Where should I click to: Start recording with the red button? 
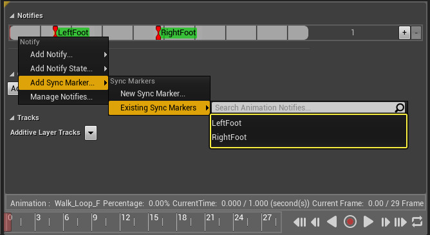(x=350, y=222)
